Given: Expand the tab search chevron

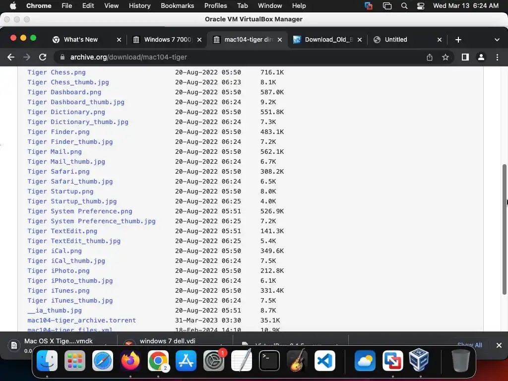Looking at the screenshot, I should pos(497,40).
